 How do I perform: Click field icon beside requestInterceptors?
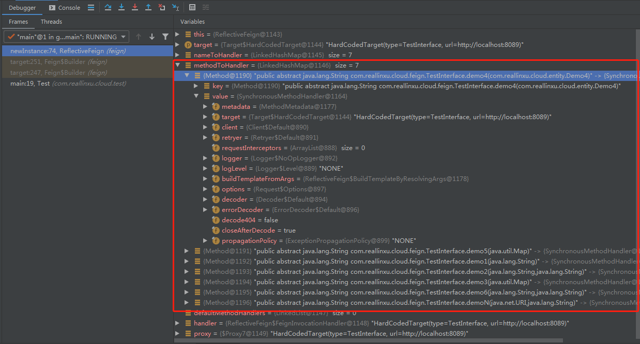pos(216,148)
